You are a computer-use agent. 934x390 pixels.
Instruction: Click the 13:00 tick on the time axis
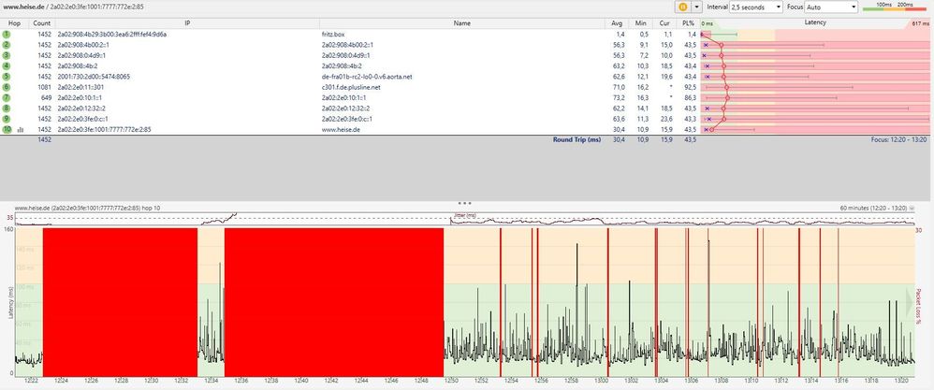(x=601, y=381)
